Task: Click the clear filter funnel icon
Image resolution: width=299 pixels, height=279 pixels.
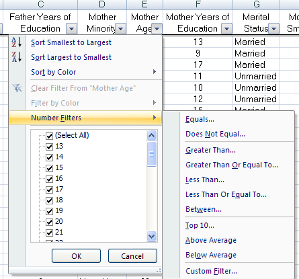Action: [17, 88]
